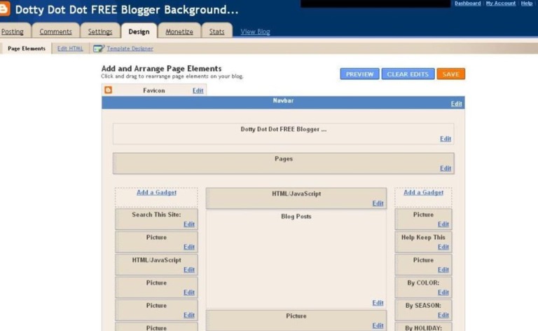Open the Posting tab
This screenshot has width=538, height=331.
pyautogui.click(x=13, y=32)
